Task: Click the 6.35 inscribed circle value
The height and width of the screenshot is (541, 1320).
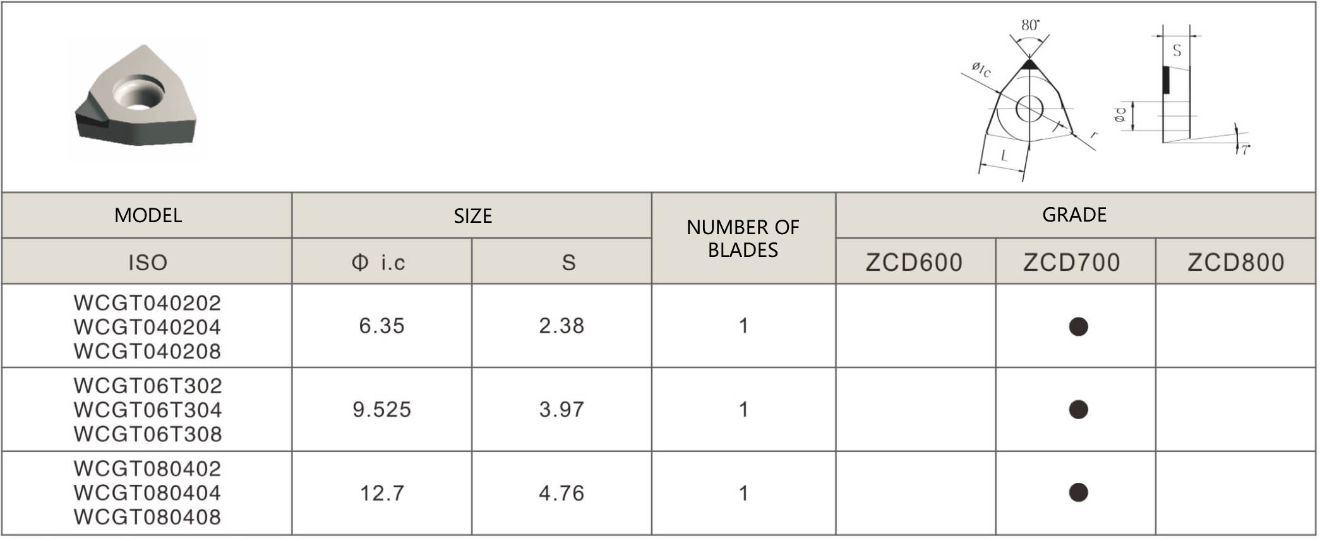Action: 381,326
